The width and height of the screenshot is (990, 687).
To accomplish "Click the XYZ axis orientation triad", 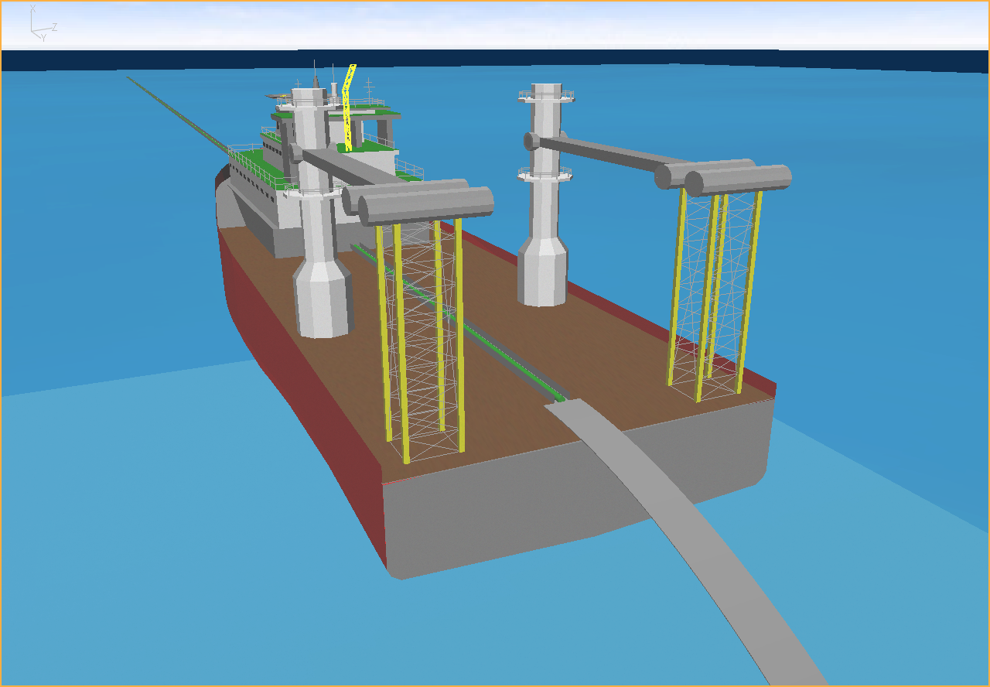I will point(42,24).
